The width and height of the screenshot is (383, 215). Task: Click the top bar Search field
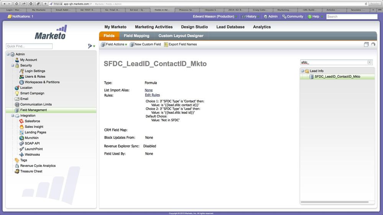[x=352, y=16]
